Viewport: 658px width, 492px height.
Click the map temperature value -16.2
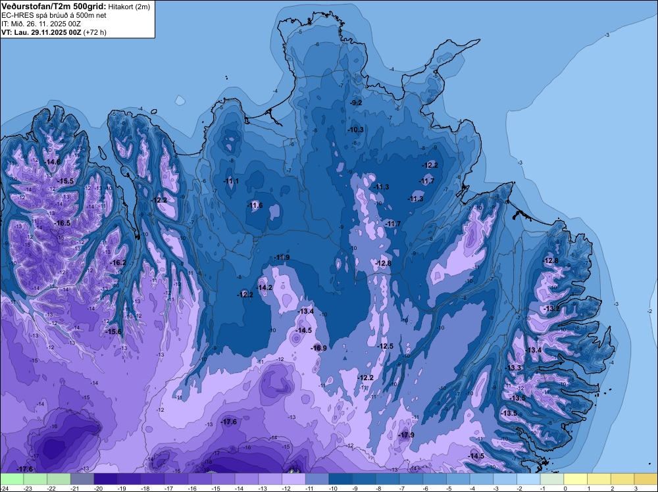tap(118, 263)
